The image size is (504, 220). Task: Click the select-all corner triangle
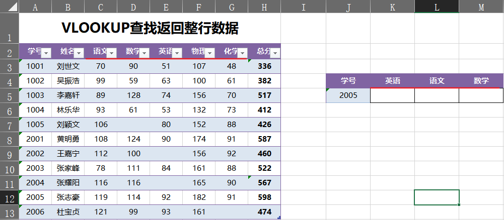tap(13, 7)
